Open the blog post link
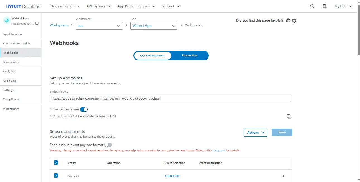Screen dimensions: 360x182 point(219,150)
